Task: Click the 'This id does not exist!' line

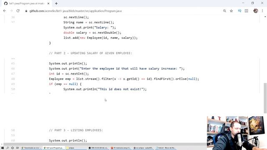Action: coord(105,89)
